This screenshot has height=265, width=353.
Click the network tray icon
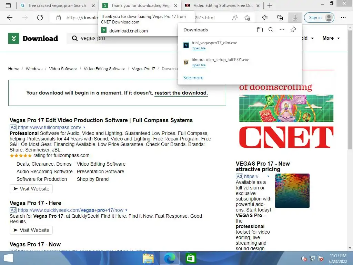point(312,258)
